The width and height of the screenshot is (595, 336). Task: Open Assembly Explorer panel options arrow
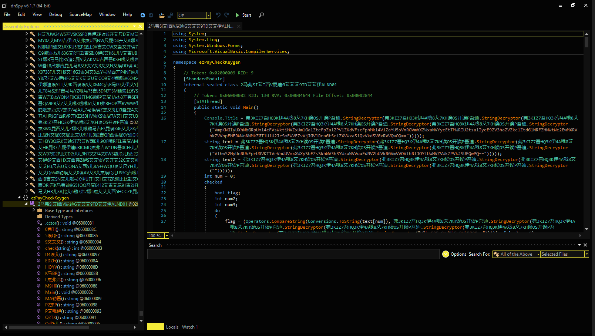134,26
